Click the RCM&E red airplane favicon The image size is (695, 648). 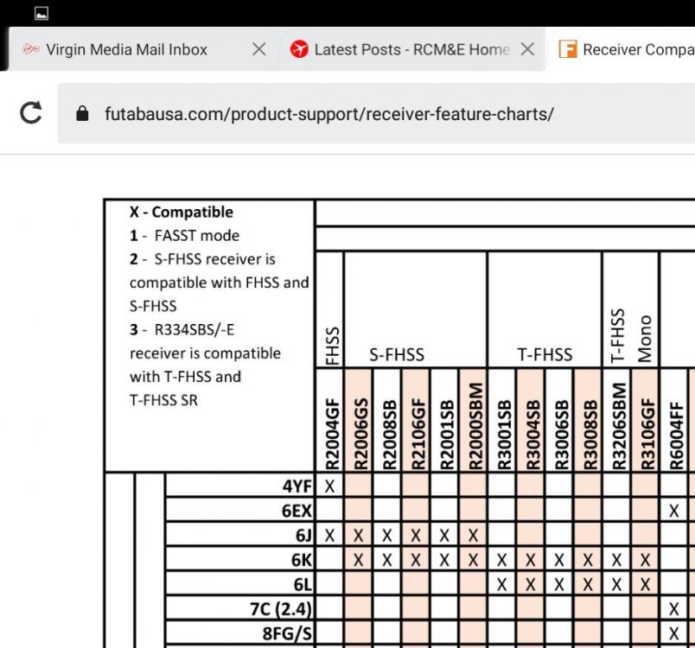[x=299, y=49]
